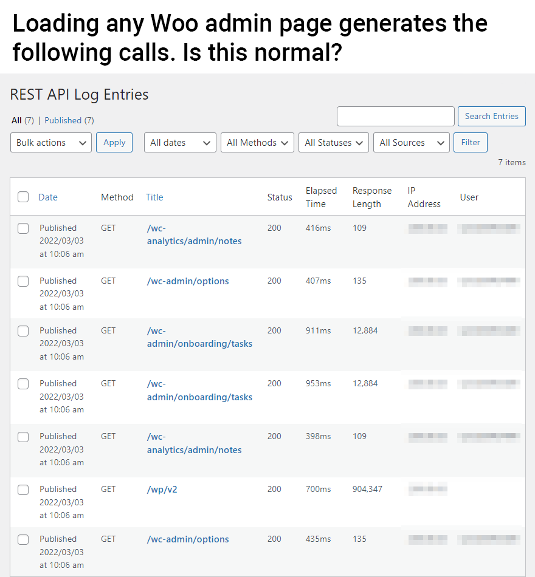The width and height of the screenshot is (535, 577).
Task: Open the All dates dropdown
Action: [180, 142]
